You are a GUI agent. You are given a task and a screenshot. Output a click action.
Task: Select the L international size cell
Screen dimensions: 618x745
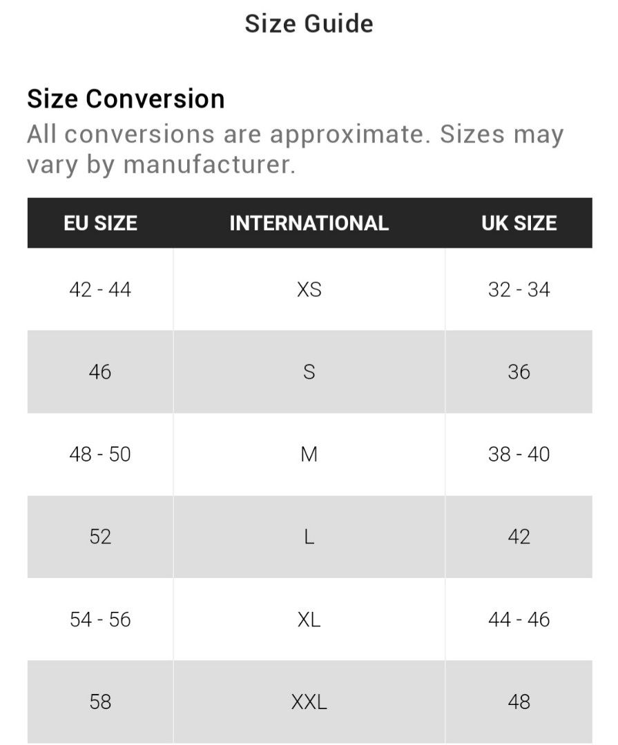pyautogui.click(x=309, y=537)
